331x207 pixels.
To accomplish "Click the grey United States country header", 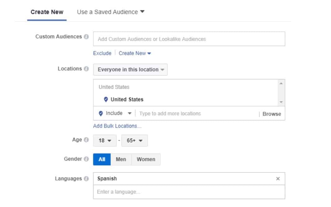I will click(114, 87).
